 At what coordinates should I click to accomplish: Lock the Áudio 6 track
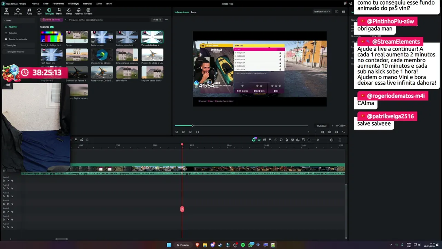(x=4, y=219)
